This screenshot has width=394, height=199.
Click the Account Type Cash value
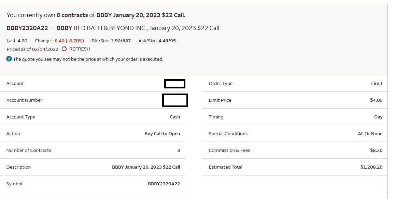(175, 117)
